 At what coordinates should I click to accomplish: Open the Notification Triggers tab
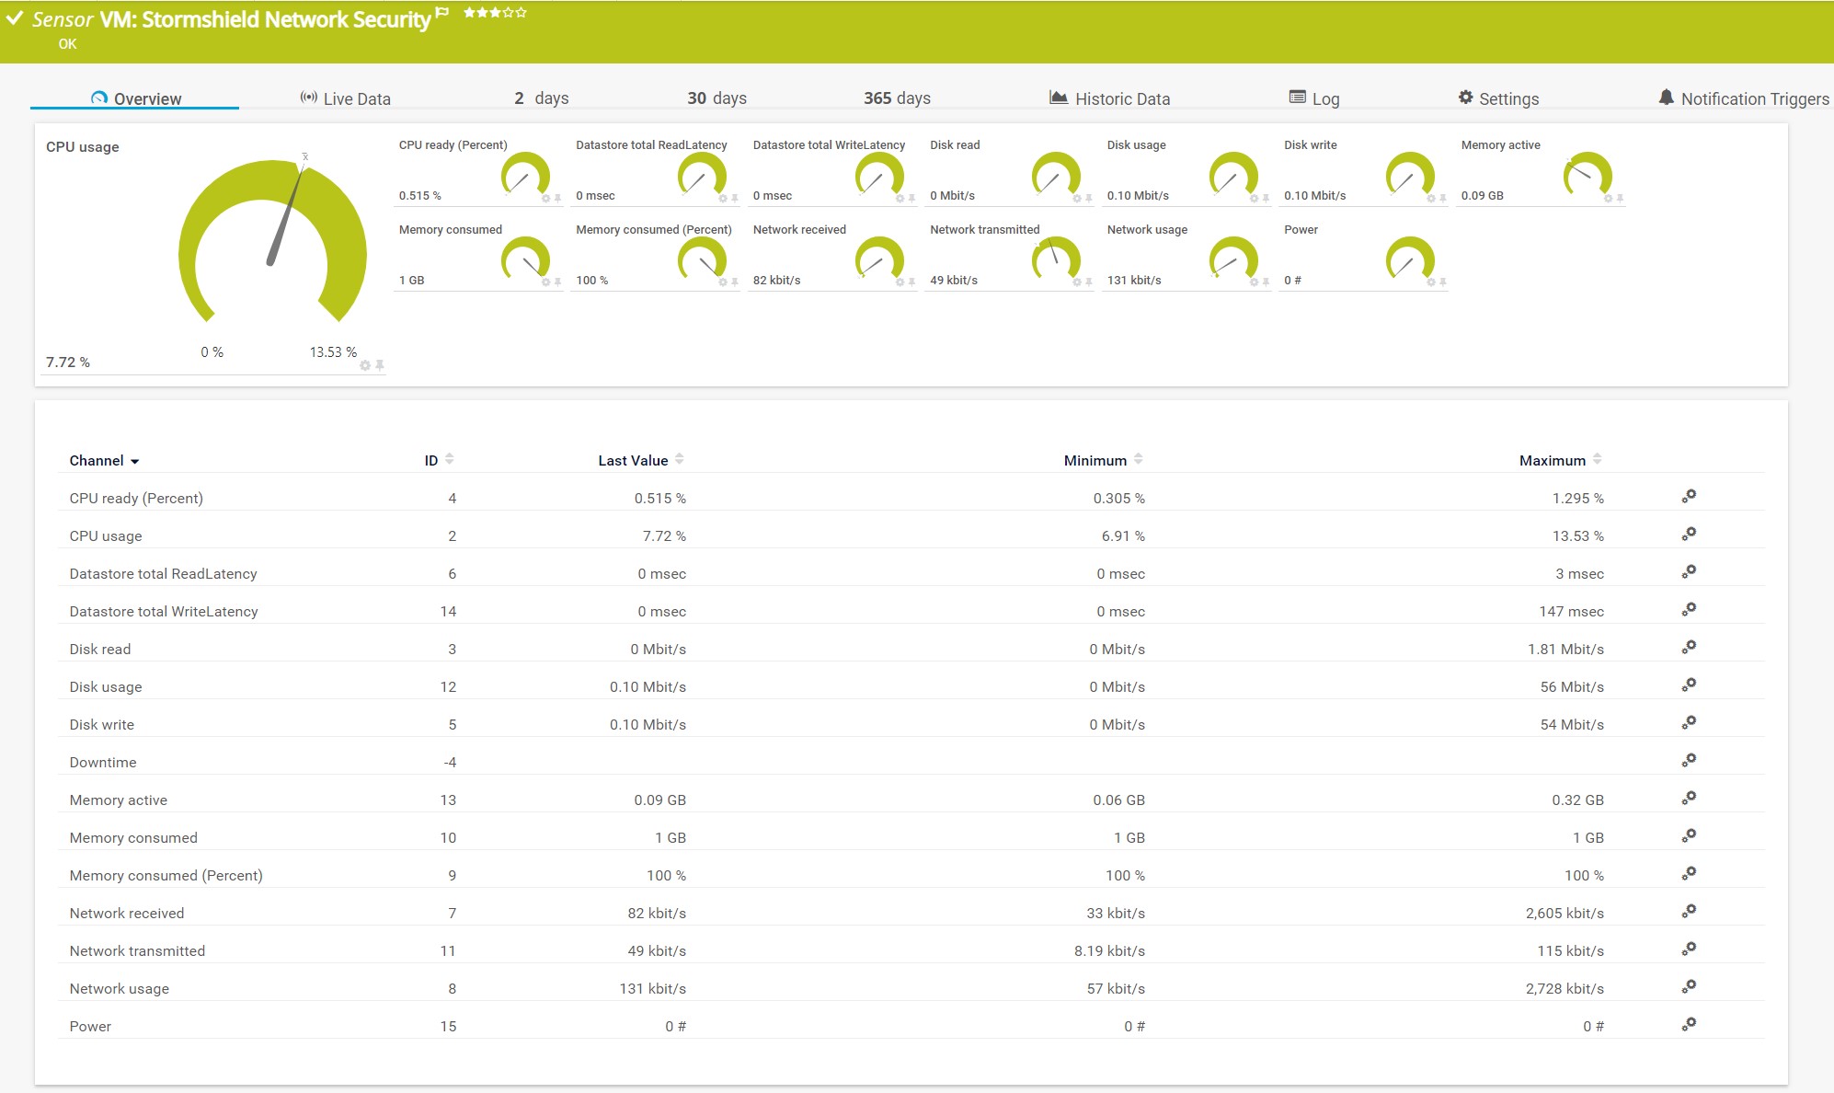coord(1744,98)
